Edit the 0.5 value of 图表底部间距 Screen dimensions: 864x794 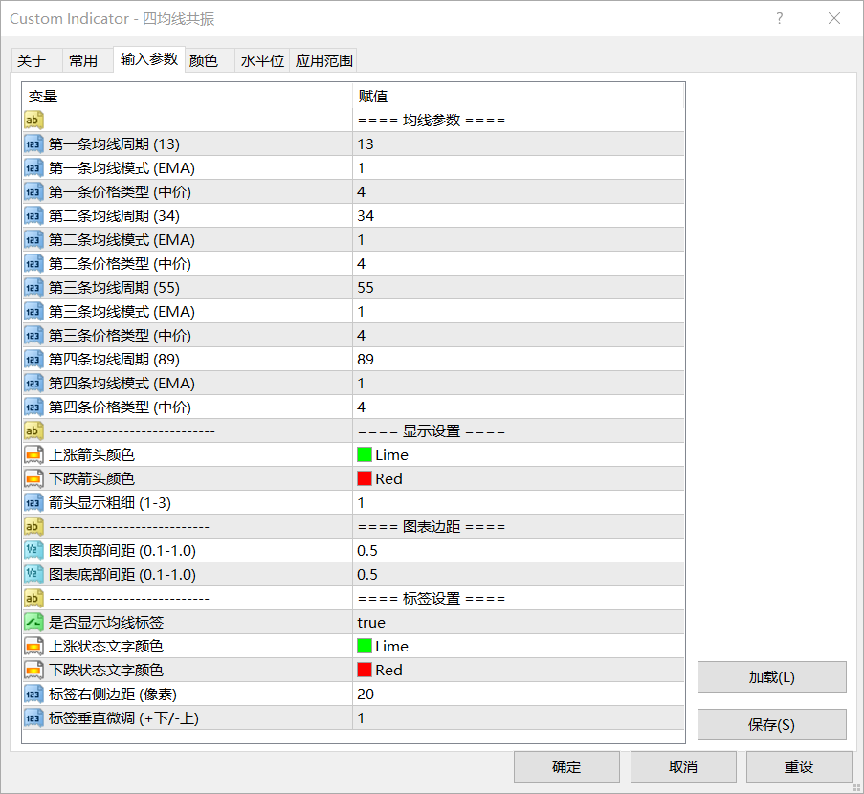pos(519,575)
